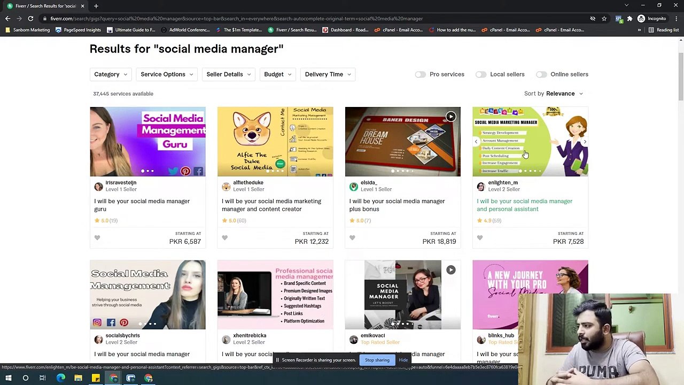Add enlighten_m gig to favorites via heart
Image resolution: width=684 pixels, height=385 pixels.
480,238
